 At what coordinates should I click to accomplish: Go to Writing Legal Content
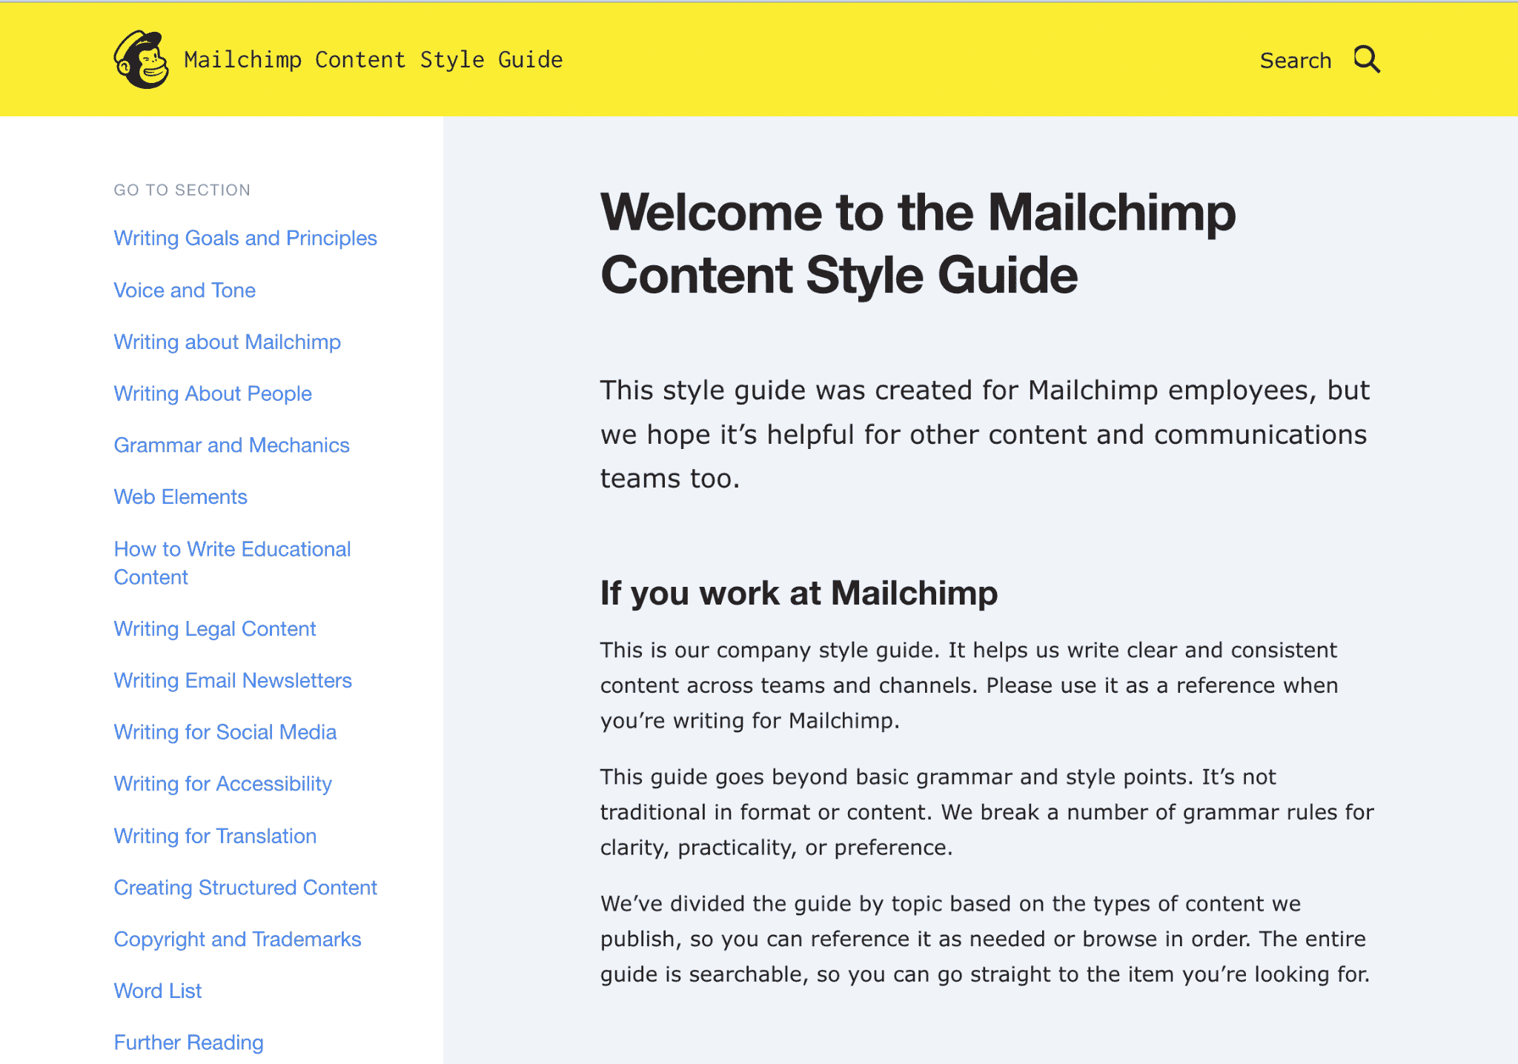point(215,628)
